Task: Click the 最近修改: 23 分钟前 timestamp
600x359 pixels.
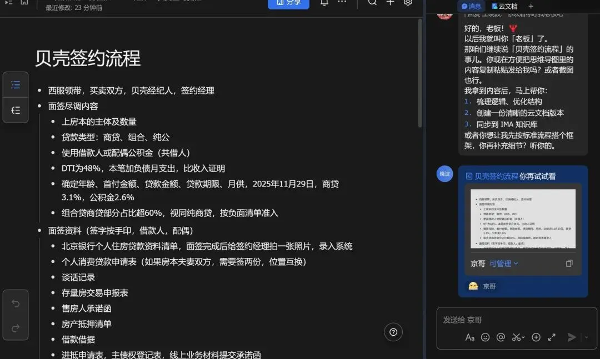Action: click(x=74, y=8)
